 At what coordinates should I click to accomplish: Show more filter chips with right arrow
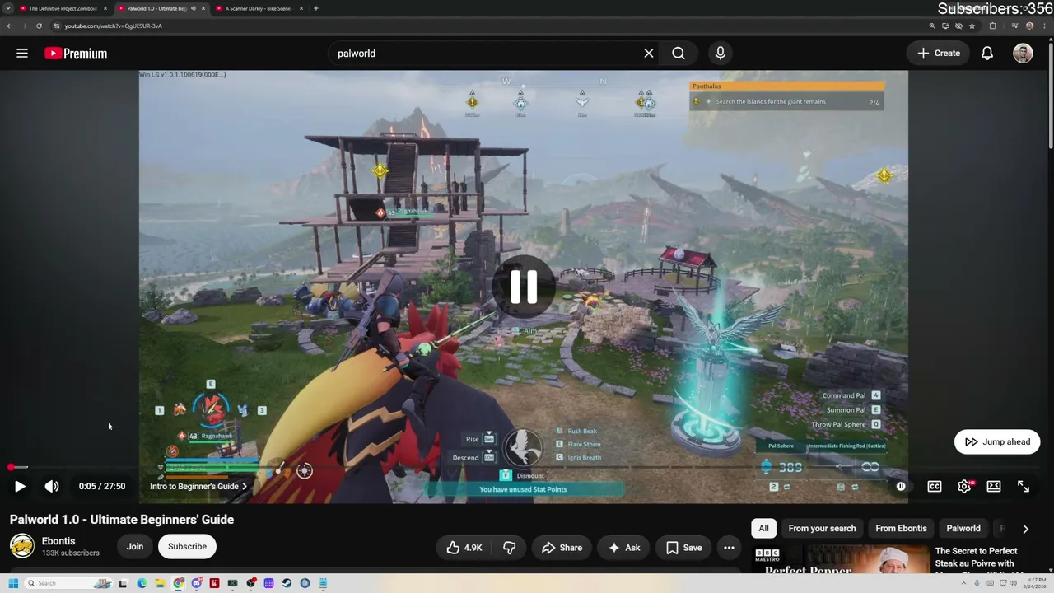tap(1025, 529)
